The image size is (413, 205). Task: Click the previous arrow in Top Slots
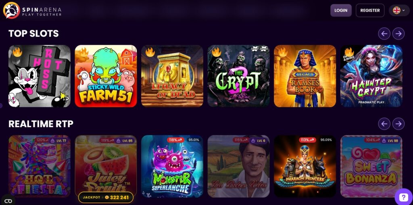(x=384, y=34)
